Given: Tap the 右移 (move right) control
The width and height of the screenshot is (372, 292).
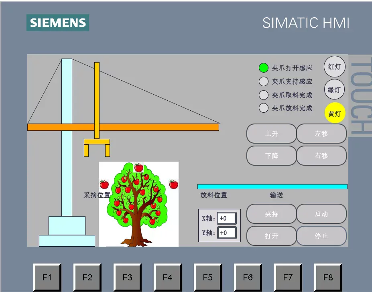Looking at the screenshot, I should click(321, 156).
